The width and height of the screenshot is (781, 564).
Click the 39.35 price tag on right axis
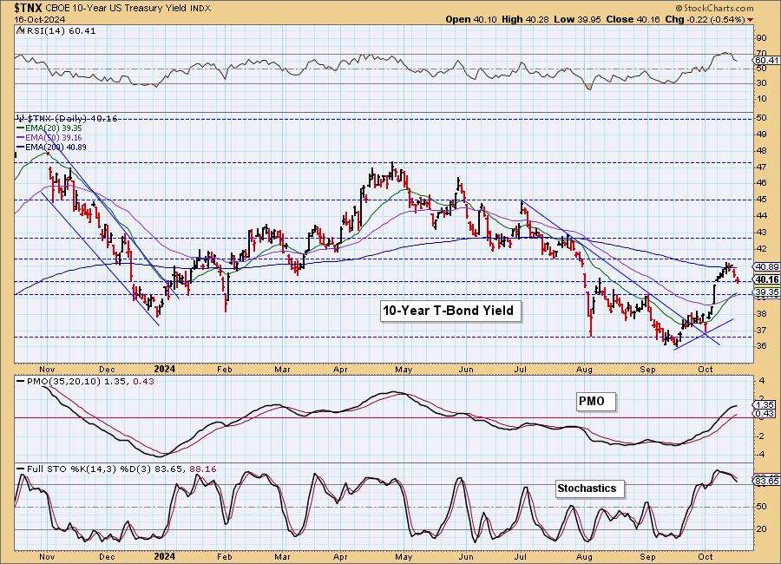(x=767, y=292)
